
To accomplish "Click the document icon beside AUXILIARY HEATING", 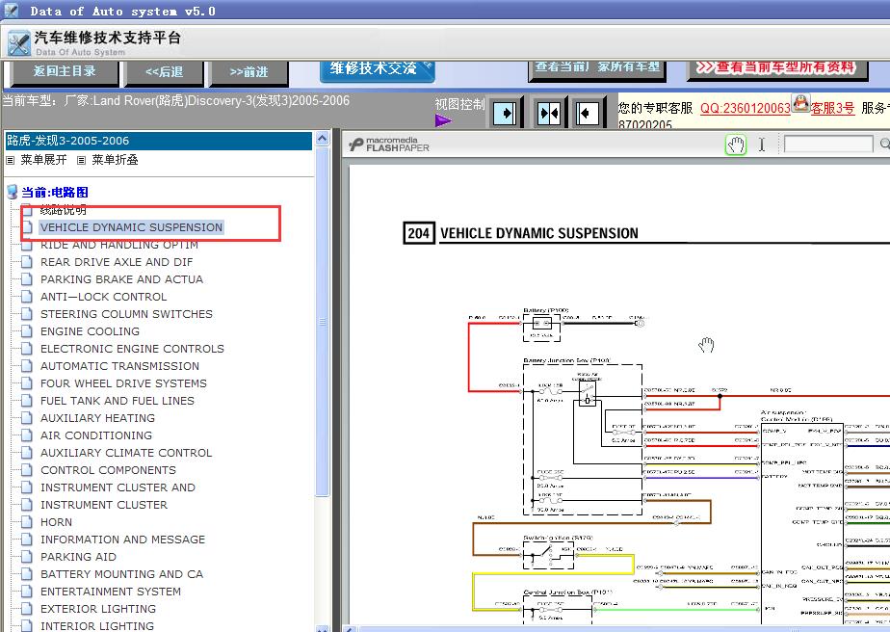I will point(26,417).
